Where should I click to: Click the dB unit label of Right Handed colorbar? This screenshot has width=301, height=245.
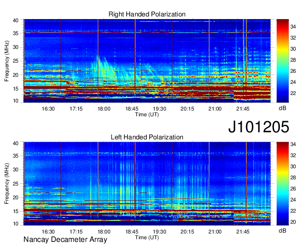282,108
